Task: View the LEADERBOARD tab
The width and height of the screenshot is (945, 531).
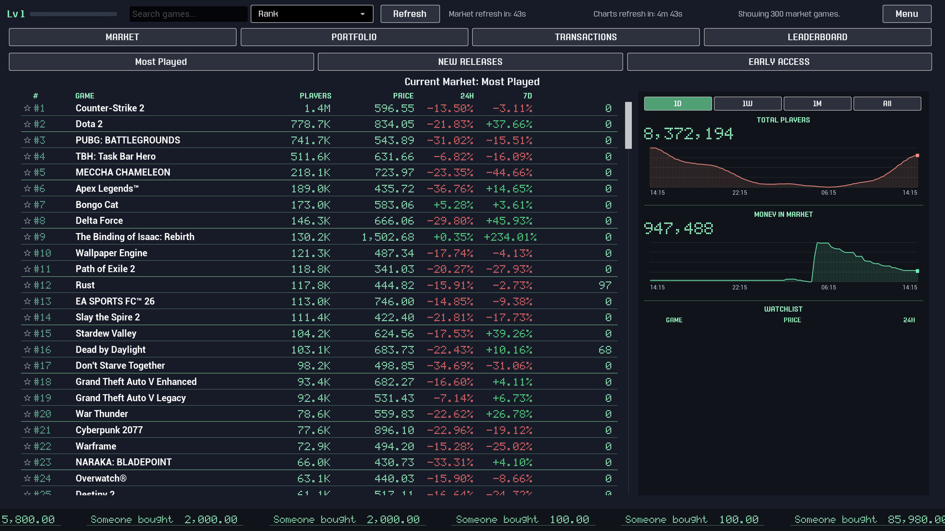Action: point(818,37)
